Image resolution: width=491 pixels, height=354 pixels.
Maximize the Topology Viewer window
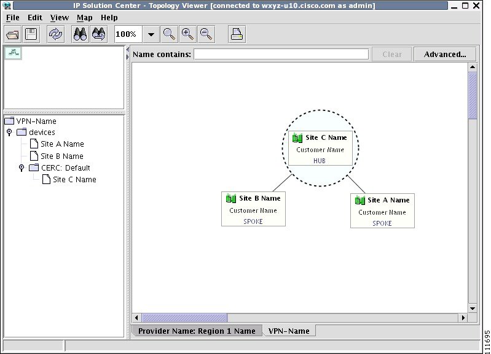click(465, 6)
